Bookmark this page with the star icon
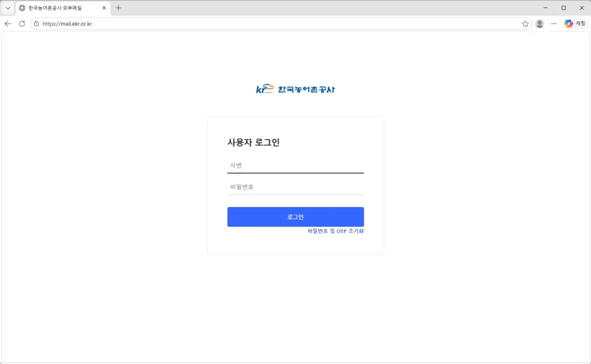This screenshot has width=591, height=364. point(525,24)
